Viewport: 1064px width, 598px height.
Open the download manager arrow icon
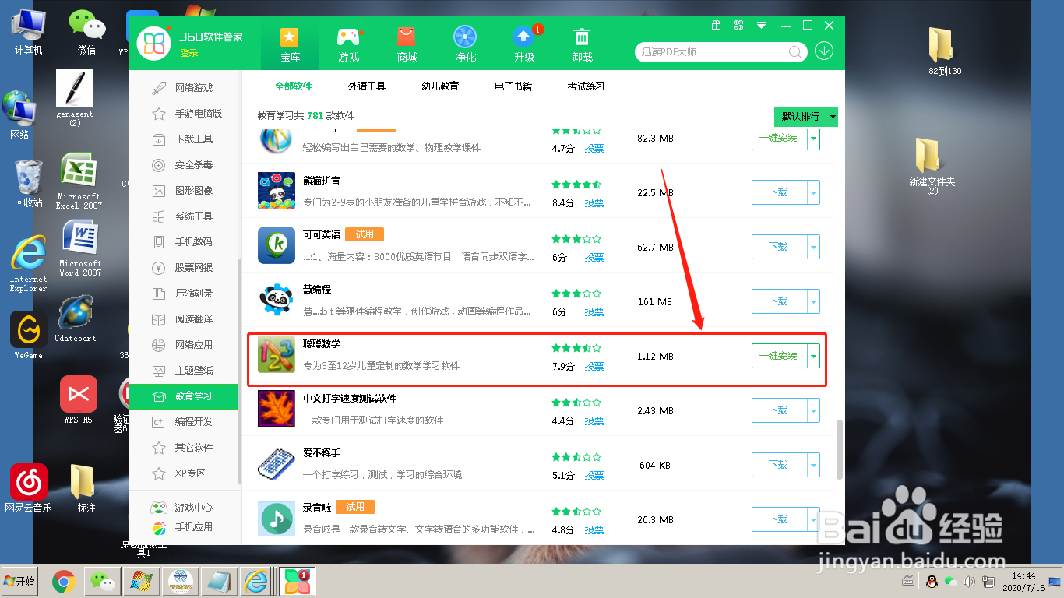(x=824, y=51)
